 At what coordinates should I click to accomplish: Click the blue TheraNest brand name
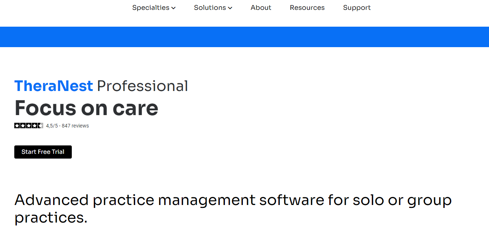tap(53, 86)
